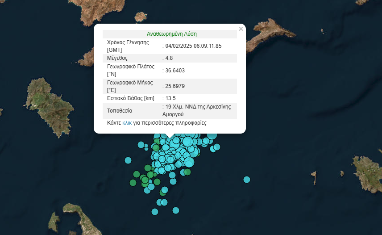This screenshot has width=382, height=235.
Task: Select the large cyan marker at cluster's top-right edge
Action: point(212,135)
